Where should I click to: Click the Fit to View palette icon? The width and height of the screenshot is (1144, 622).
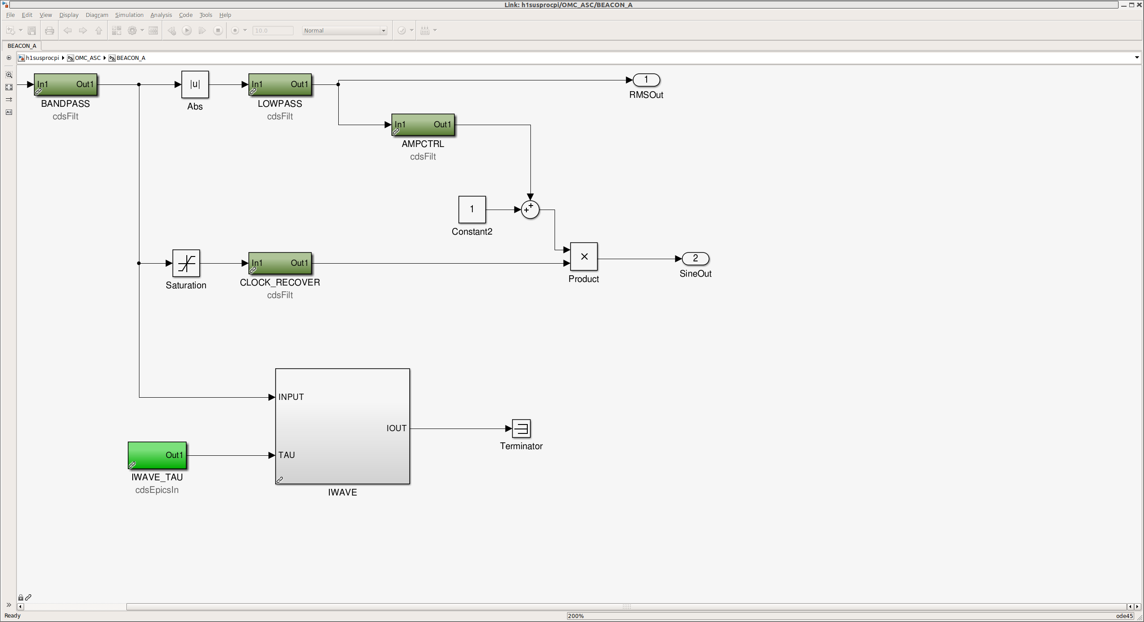(9, 87)
